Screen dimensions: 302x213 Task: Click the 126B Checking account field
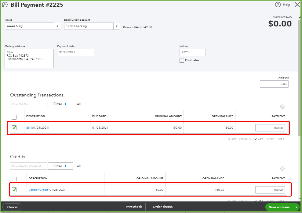click(89, 26)
